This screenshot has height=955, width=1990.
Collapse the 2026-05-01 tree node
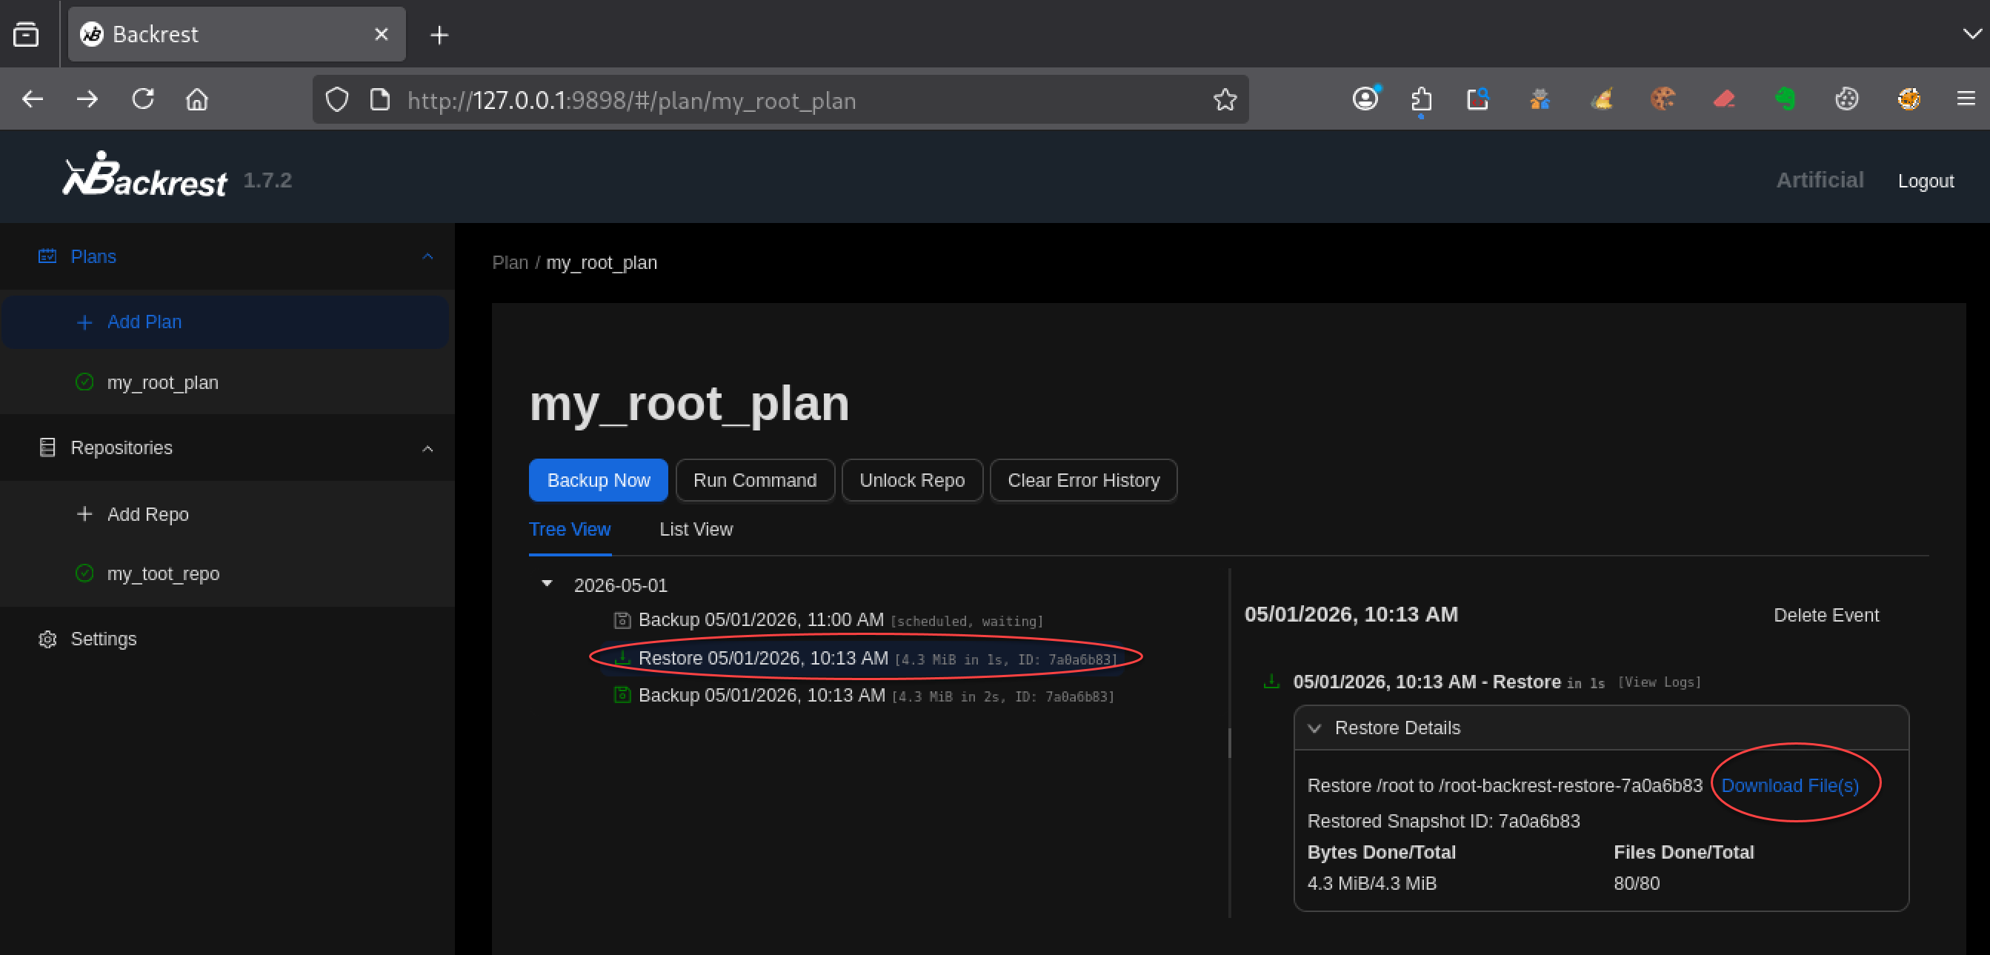coord(547,583)
